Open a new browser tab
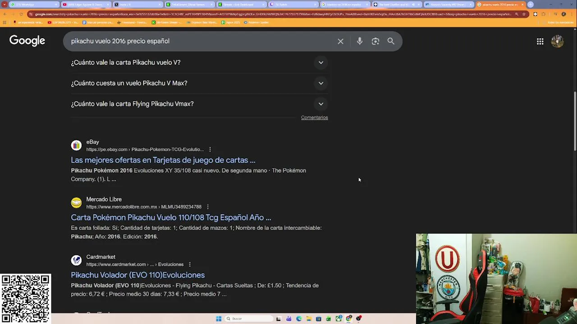The height and width of the screenshot is (324, 577). [531, 4]
